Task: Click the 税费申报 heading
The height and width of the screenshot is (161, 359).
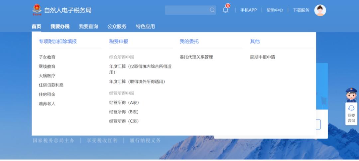Action: (x=119, y=41)
